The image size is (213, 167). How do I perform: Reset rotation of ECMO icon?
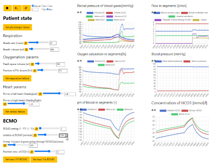35,135
